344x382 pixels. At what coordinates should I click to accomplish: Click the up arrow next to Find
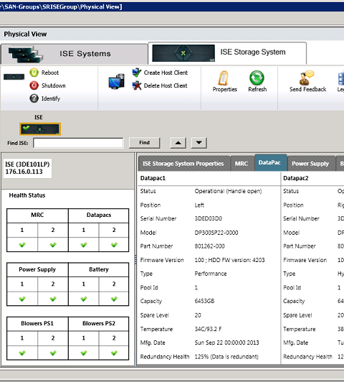(x=178, y=143)
